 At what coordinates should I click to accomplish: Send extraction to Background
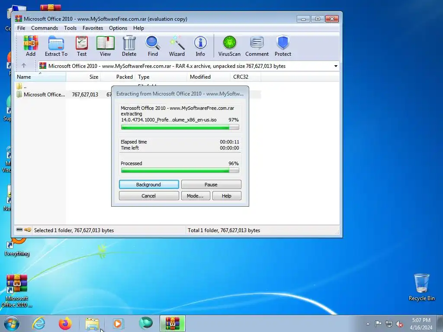149,184
